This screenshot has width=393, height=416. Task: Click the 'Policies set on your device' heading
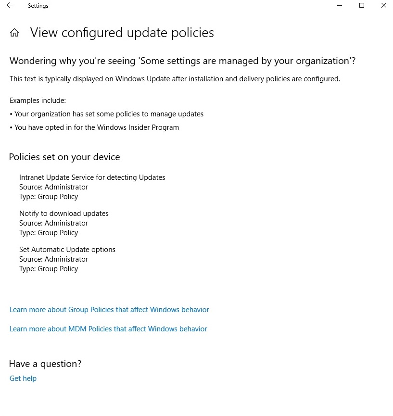pos(64,157)
